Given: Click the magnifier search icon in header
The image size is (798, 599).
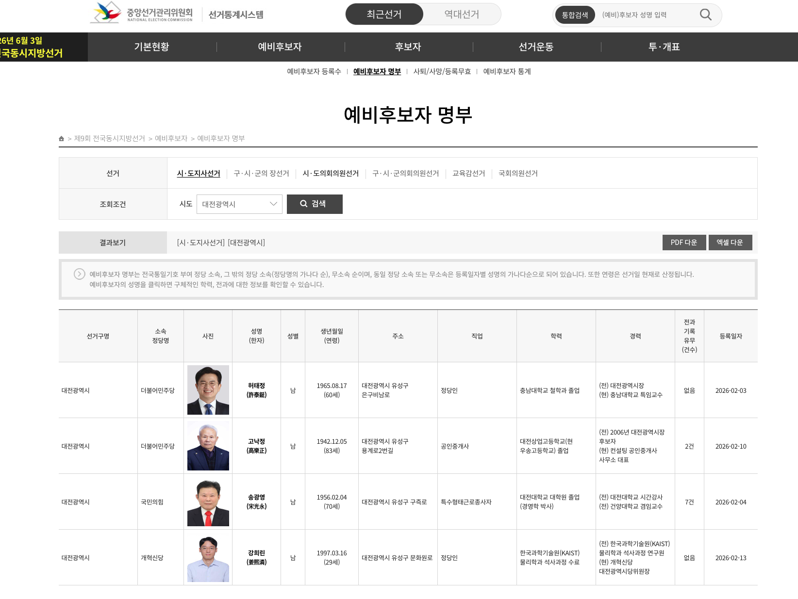Looking at the screenshot, I should [x=705, y=15].
